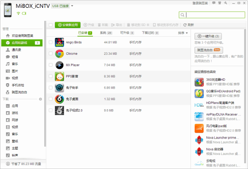The image size is (248, 169).
Task: Open feedback message icon in title bar
Action: 214,3
